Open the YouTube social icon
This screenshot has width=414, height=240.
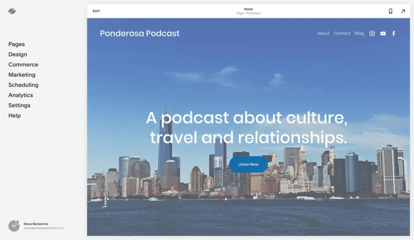pyautogui.click(x=383, y=34)
